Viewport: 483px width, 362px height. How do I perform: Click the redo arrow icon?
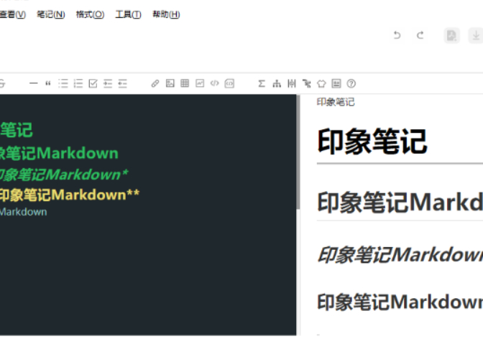[x=420, y=35]
